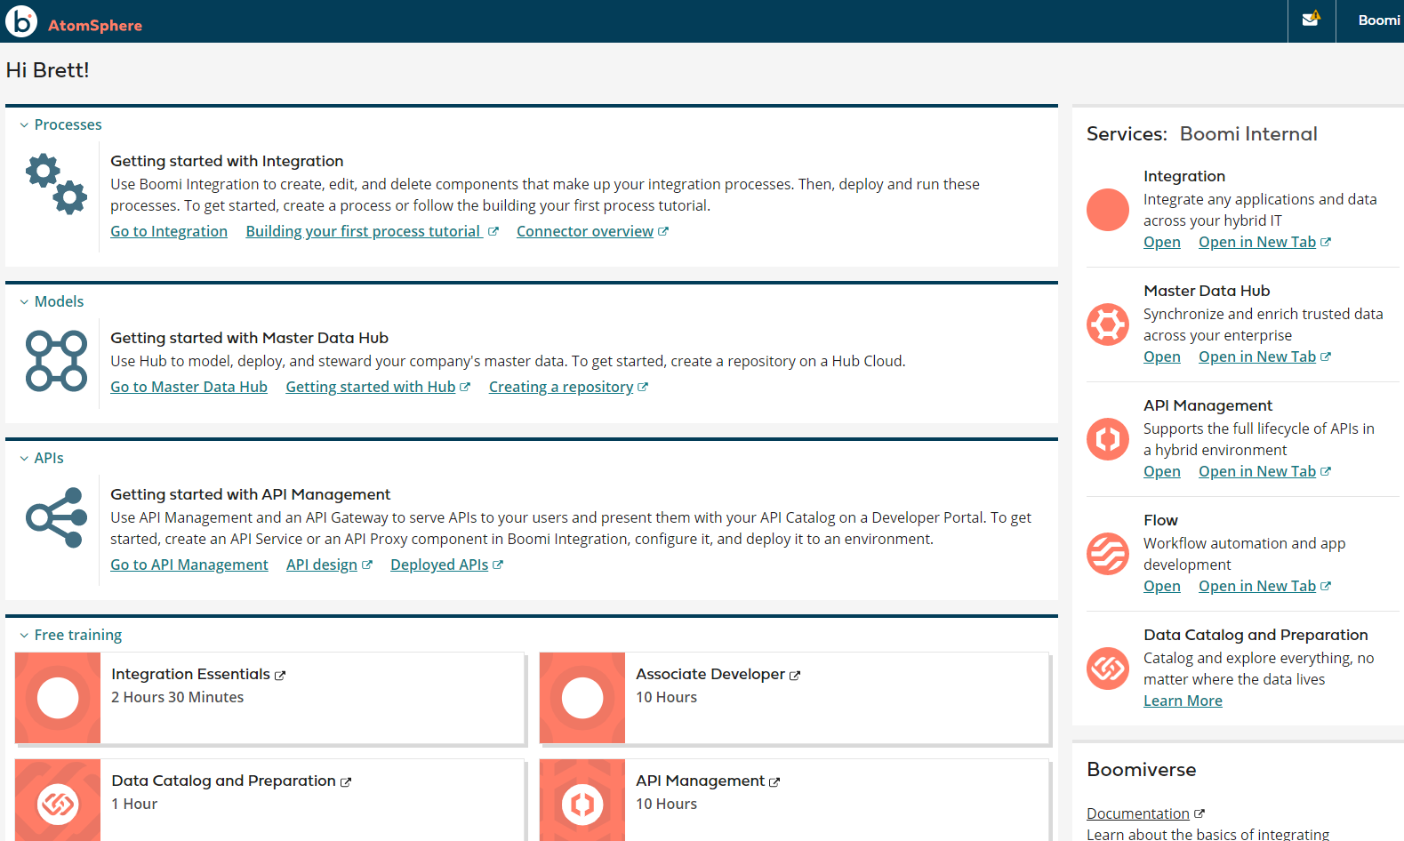Click the Flow service icon
Image resolution: width=1404 pixels, height=841 pixels.
click(x=1108, y=554)
